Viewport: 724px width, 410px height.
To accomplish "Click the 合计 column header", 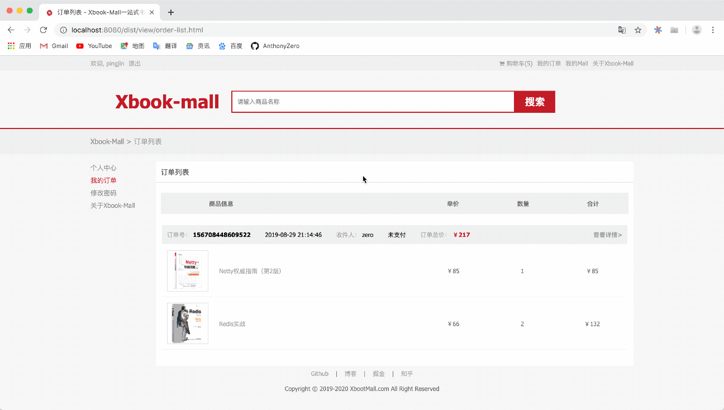I will pos(593,204).
